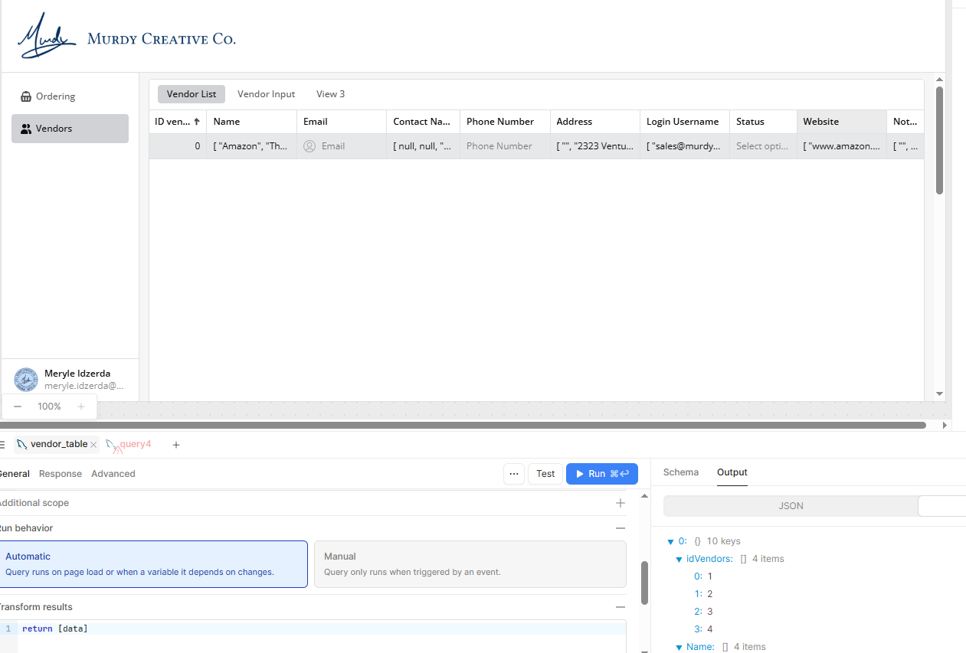This screenshot has width=966, height=653.
Task: Open the Schema tab
Action: point(680,472)
